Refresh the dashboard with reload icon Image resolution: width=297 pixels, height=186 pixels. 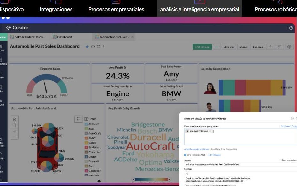(93, 47)
